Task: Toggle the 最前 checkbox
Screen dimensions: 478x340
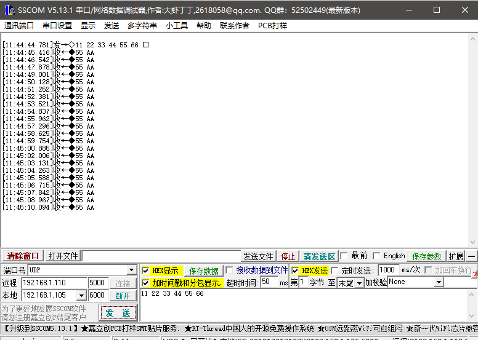Action: click(344, 256)
